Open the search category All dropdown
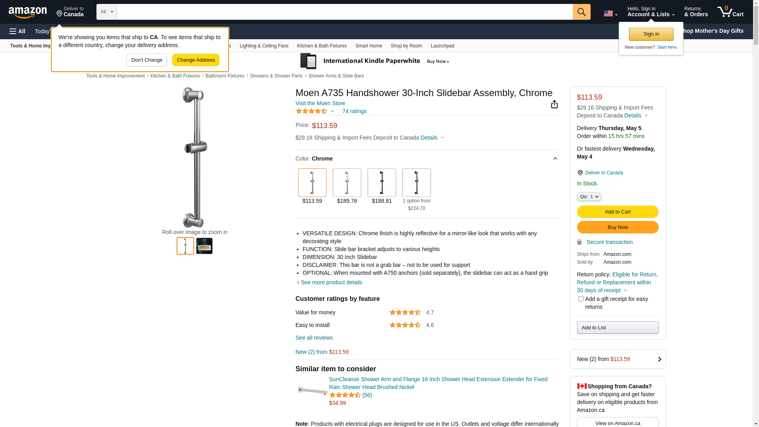The image size is (759, 427). (106, 12)
